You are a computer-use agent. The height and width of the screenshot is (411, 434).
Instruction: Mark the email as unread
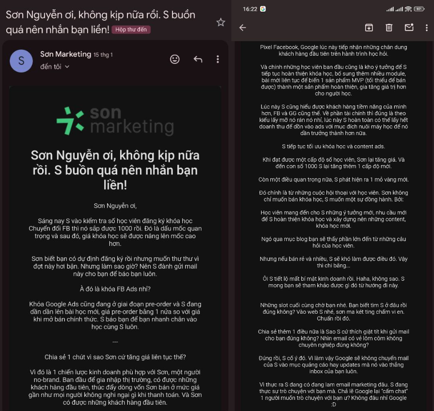pyautogui.click(x=409, y=28)
